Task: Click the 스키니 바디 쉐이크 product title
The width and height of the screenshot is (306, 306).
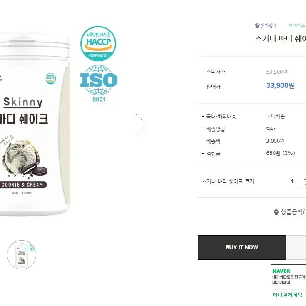Action: (281, 39)
